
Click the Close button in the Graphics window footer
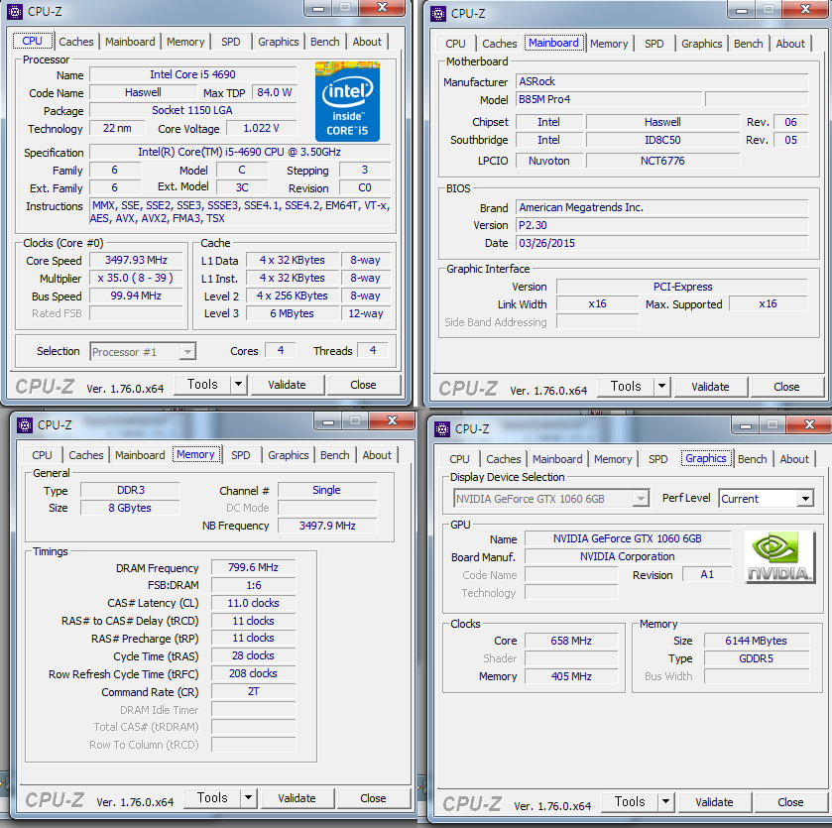tap(790, 802)
